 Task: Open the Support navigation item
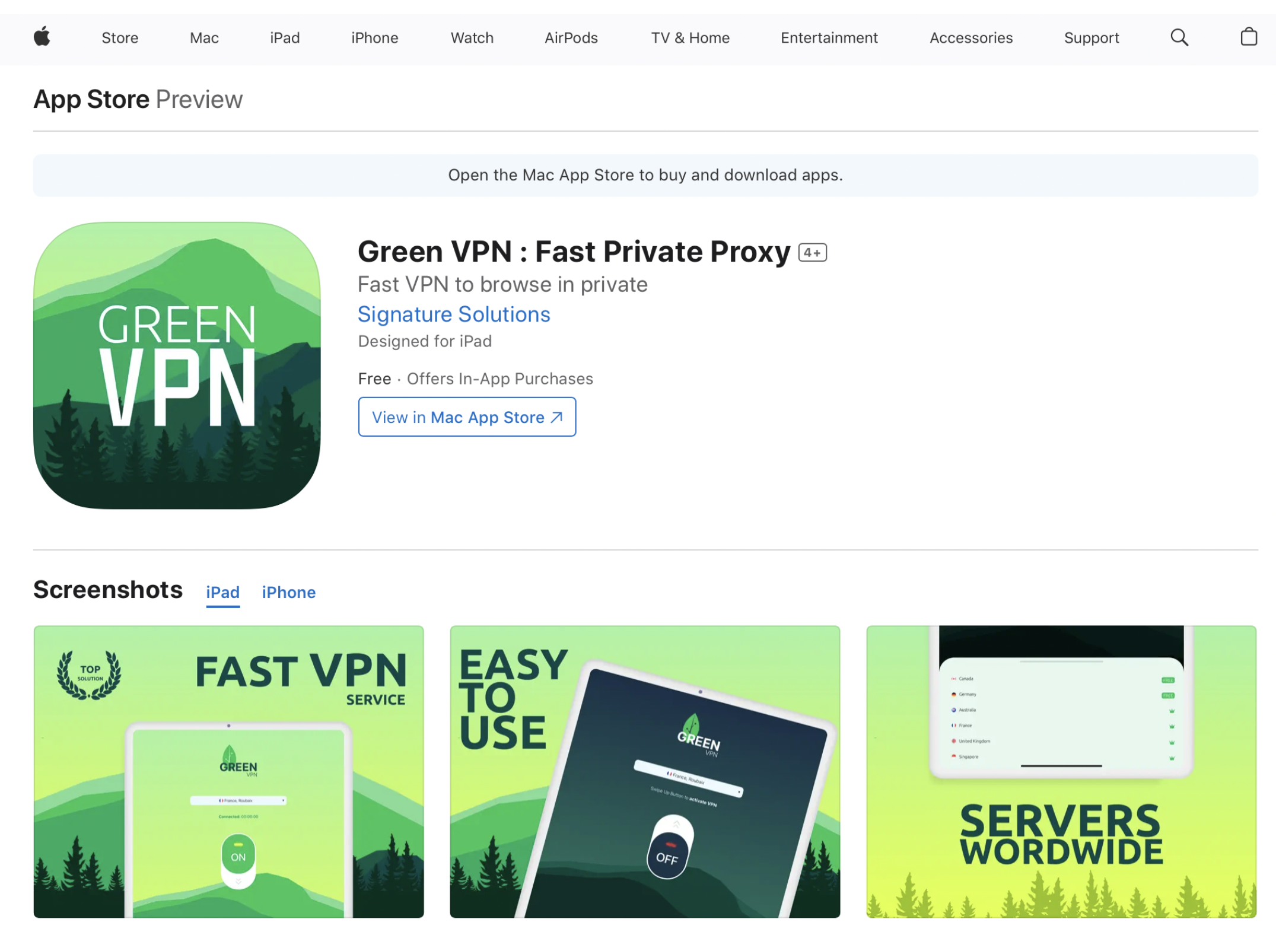pyautogui.click(x=1091, y=38)
